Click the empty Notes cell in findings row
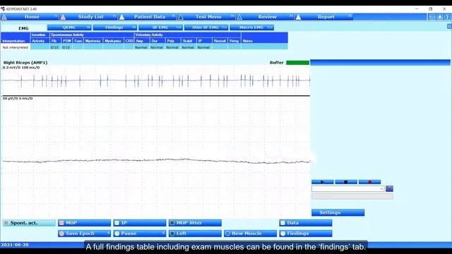This screenshot has height=254, width=452. [x=264, y=47]
